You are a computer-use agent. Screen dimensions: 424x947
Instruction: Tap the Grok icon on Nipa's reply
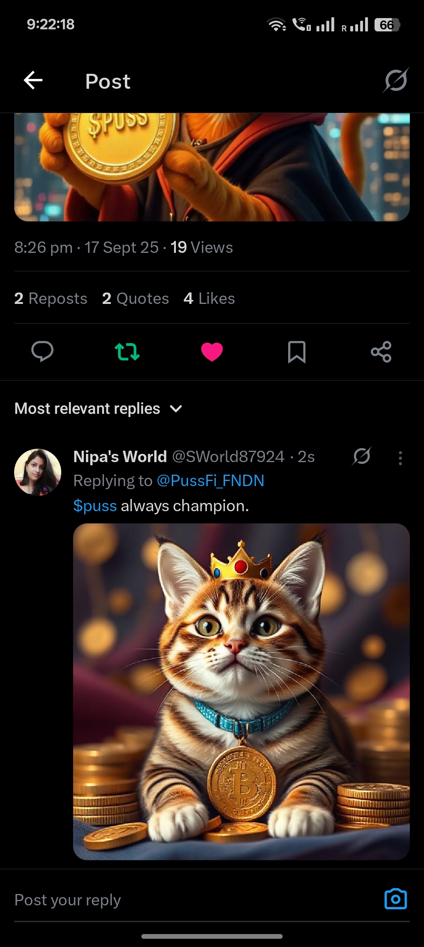pyautogui.click(x=362, y=457)
